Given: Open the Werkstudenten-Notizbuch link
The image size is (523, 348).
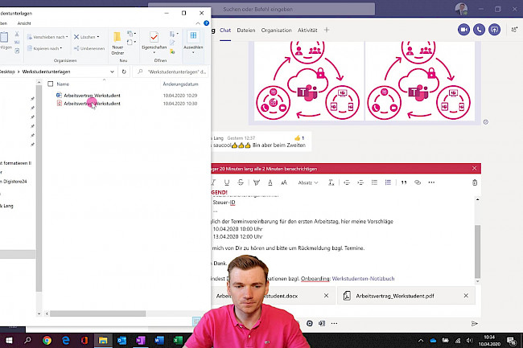Looking at the screenshot, I should pos(363,278).
